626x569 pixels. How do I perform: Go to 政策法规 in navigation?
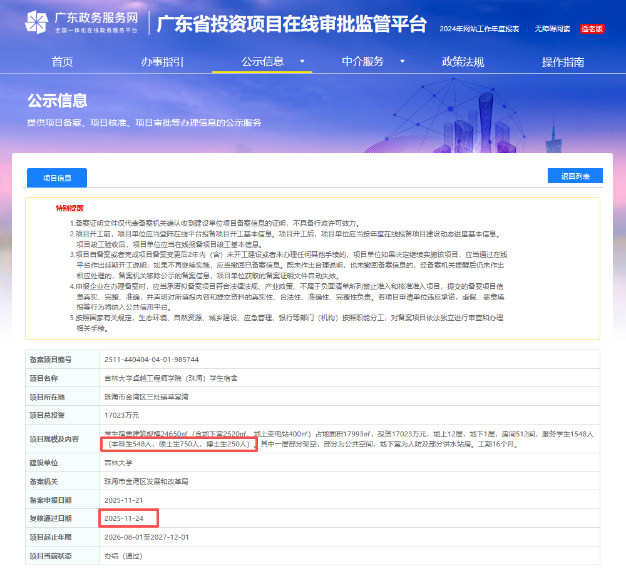[x=463, y=62]
